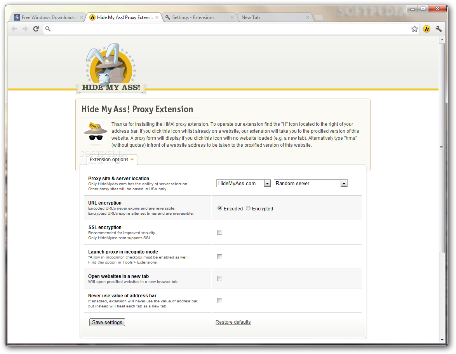Image resolution: width=456 pixels, height=354 pixels.
Task: Click the Restore defaults link
Action: click(x=233, y=322)
